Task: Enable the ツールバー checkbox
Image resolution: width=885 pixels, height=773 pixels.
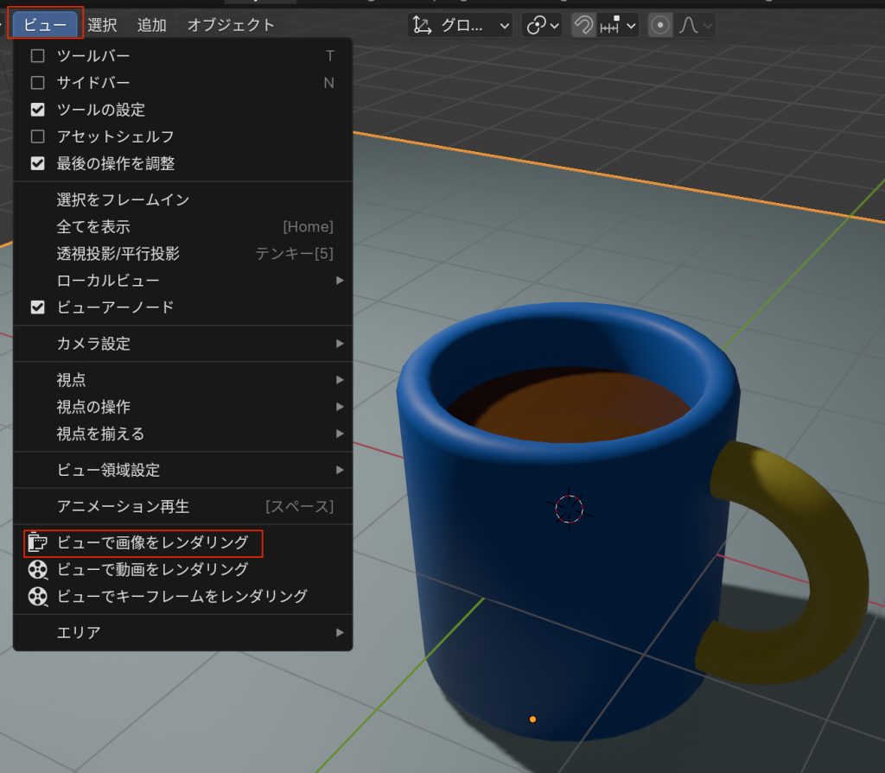Action: coord(37,56)
